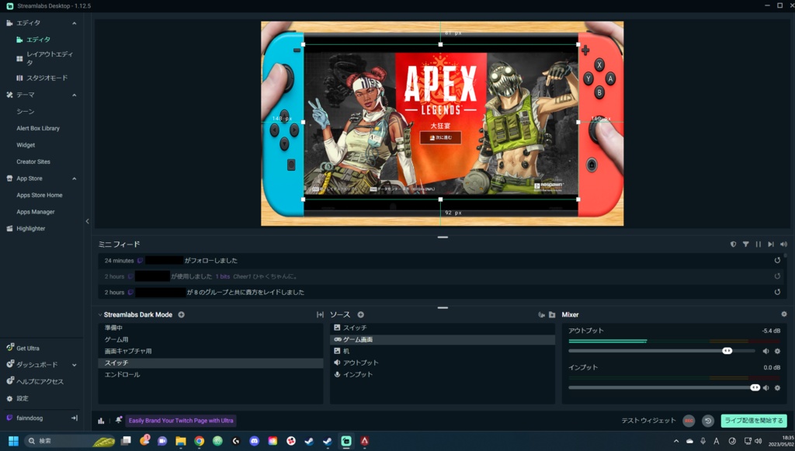
Task: Add a new scene with plus icon
Action: click(x=181, y=314)
